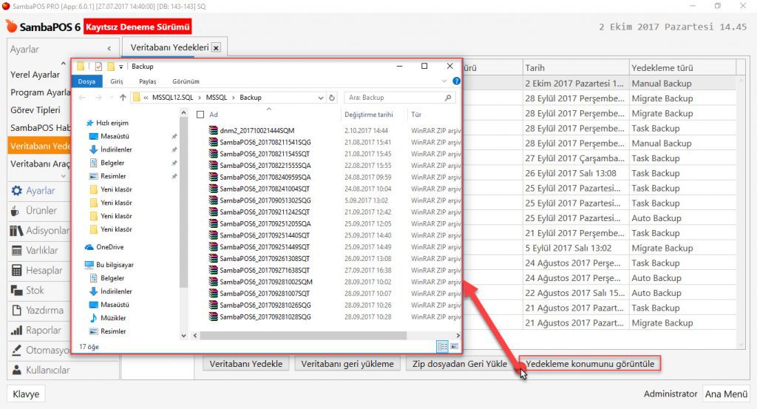
Task: Click scroll-up arrow in Ayarlar menu list
Action: coord(64,64)
